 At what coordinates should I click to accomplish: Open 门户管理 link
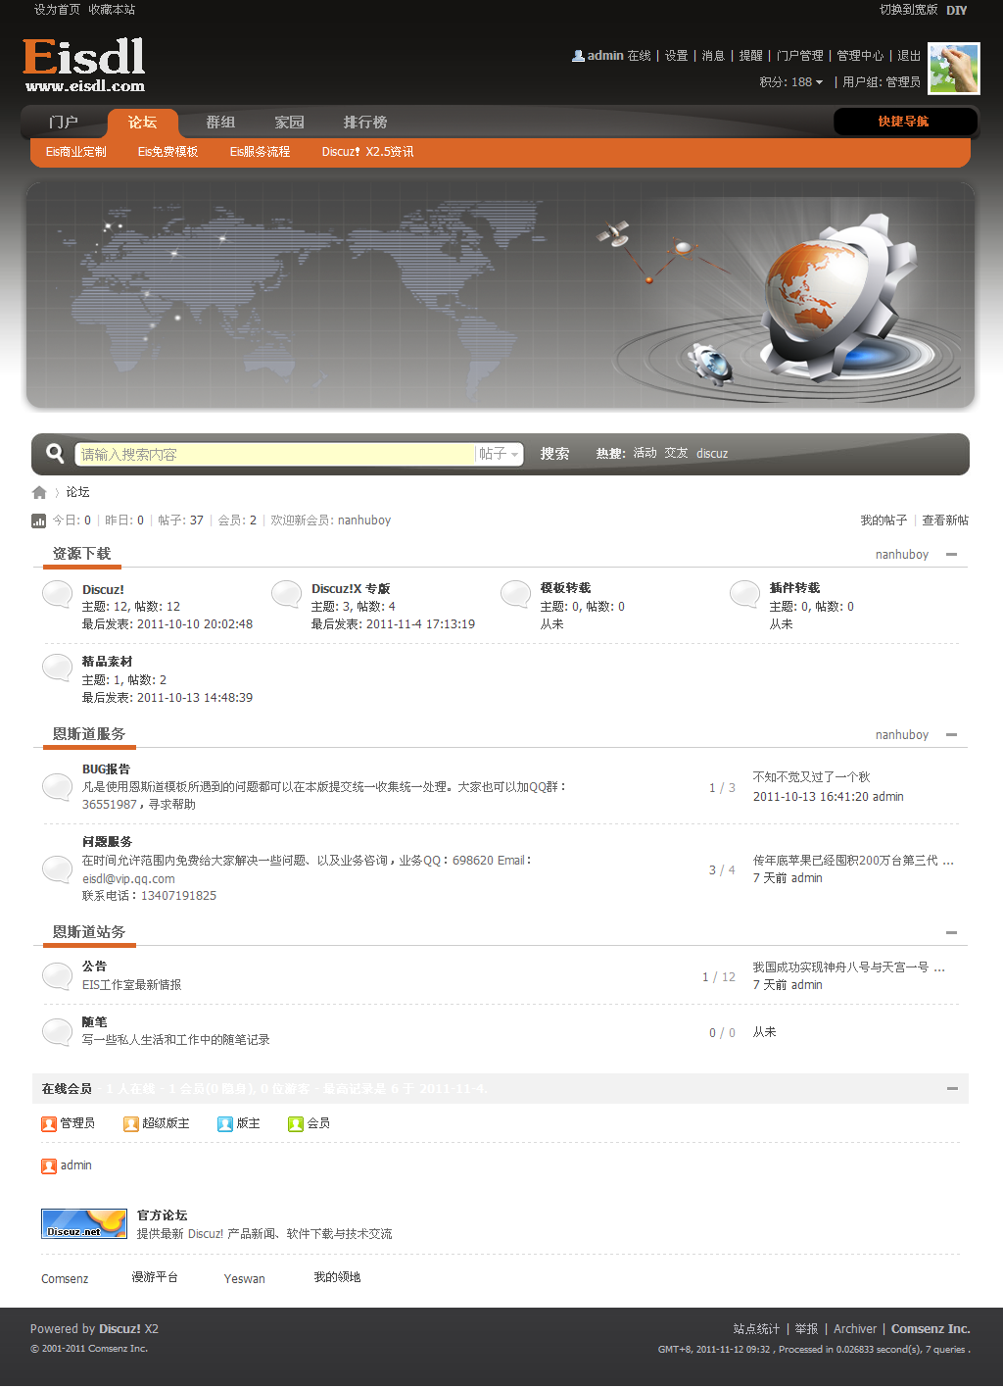point(799,56)
